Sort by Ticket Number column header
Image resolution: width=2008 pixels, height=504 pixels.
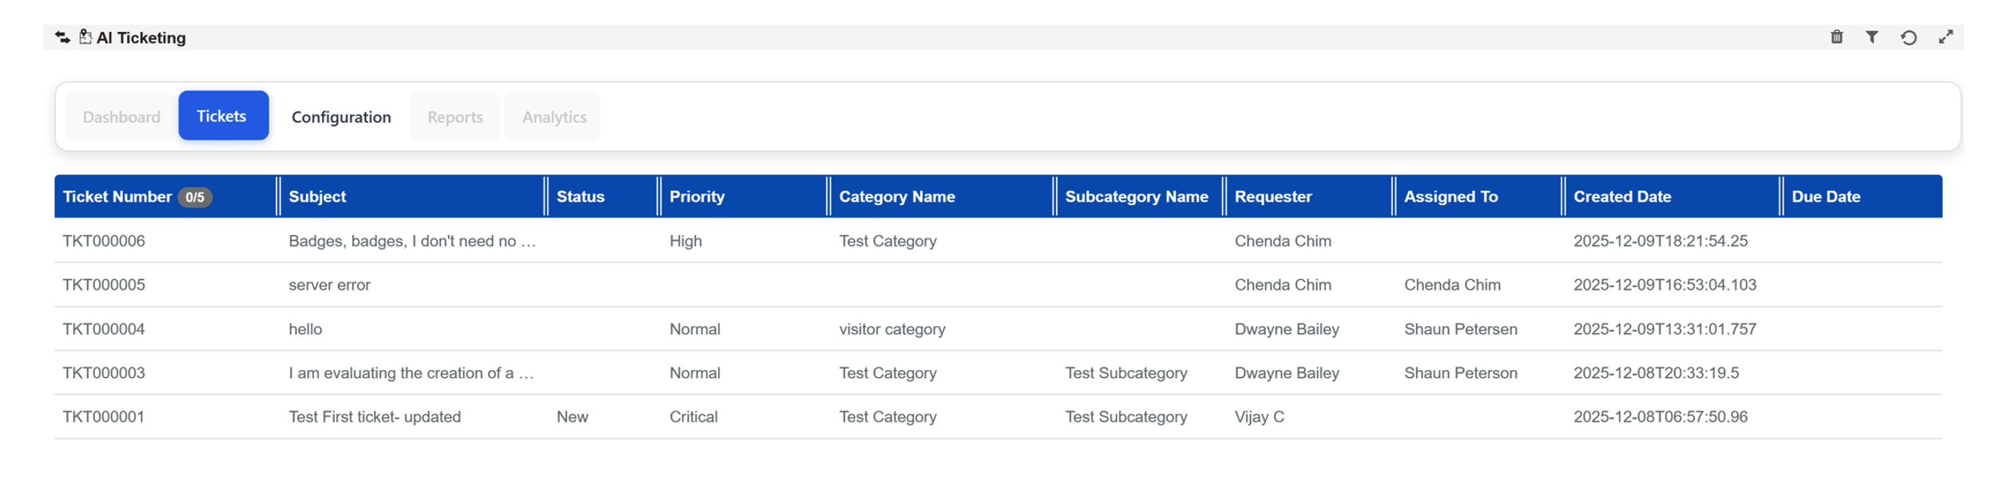(117, 197)
